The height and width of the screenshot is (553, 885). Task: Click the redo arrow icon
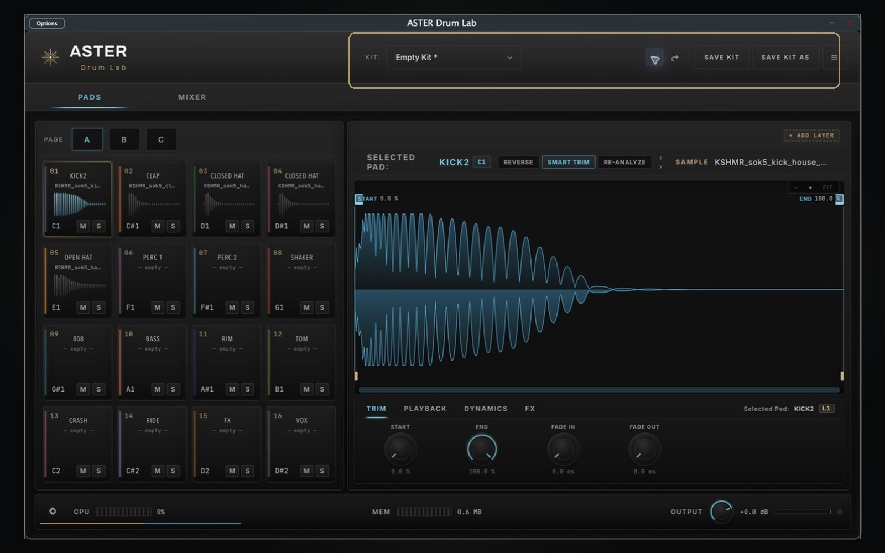pyautogui.click(x=674, y=58)
